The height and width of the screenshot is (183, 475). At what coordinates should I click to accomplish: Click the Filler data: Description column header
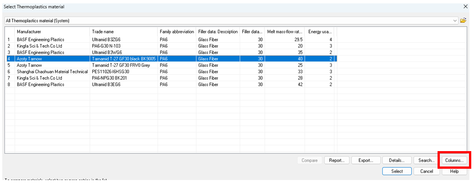[x=218, y=31]
